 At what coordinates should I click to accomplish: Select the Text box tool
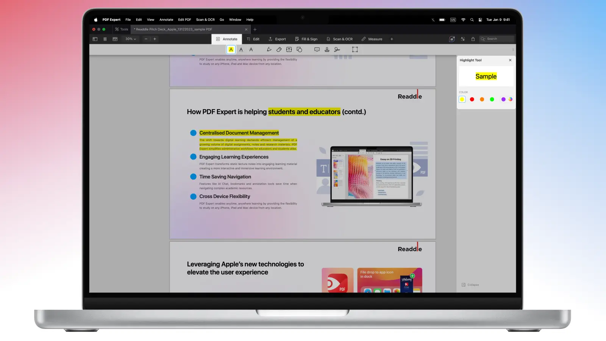pos(289,50)
